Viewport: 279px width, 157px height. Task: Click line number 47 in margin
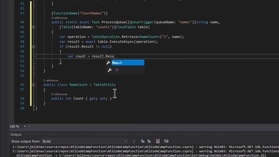click(x=22, y=37)
